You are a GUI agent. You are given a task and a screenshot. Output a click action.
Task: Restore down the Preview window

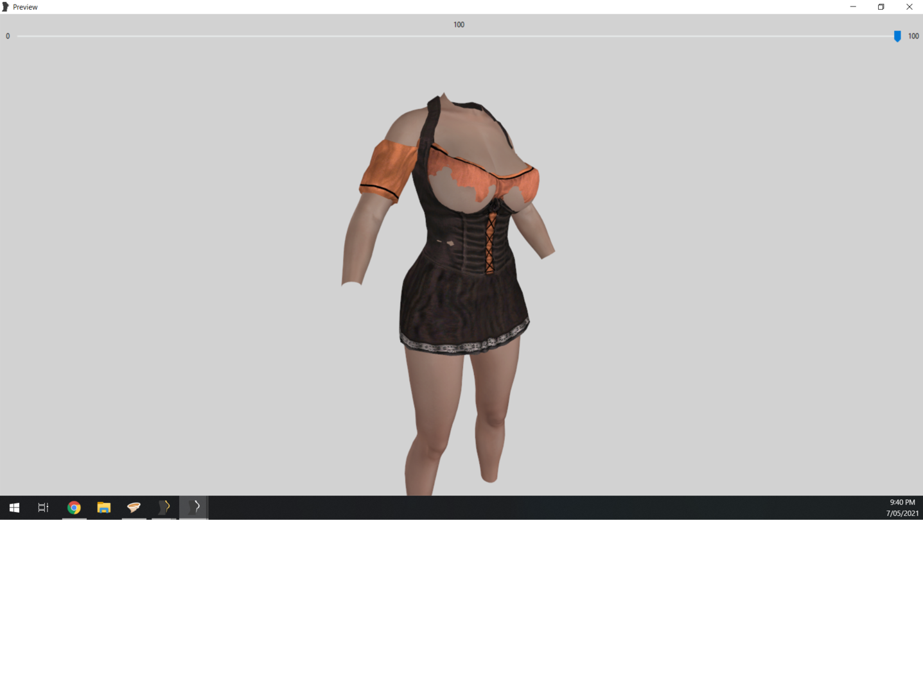point(881,7)
